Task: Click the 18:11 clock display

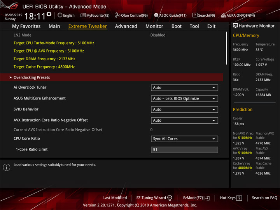Action: (35, 16)
